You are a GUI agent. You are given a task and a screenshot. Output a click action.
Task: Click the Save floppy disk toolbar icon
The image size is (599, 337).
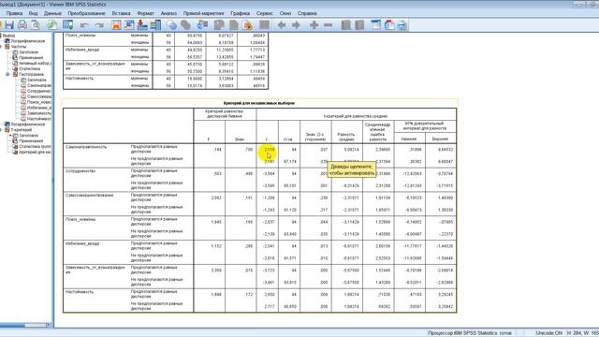tap(9, 25)
